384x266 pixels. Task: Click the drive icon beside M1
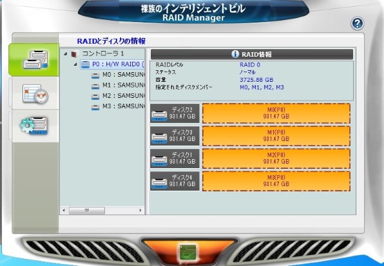point(95,86)
